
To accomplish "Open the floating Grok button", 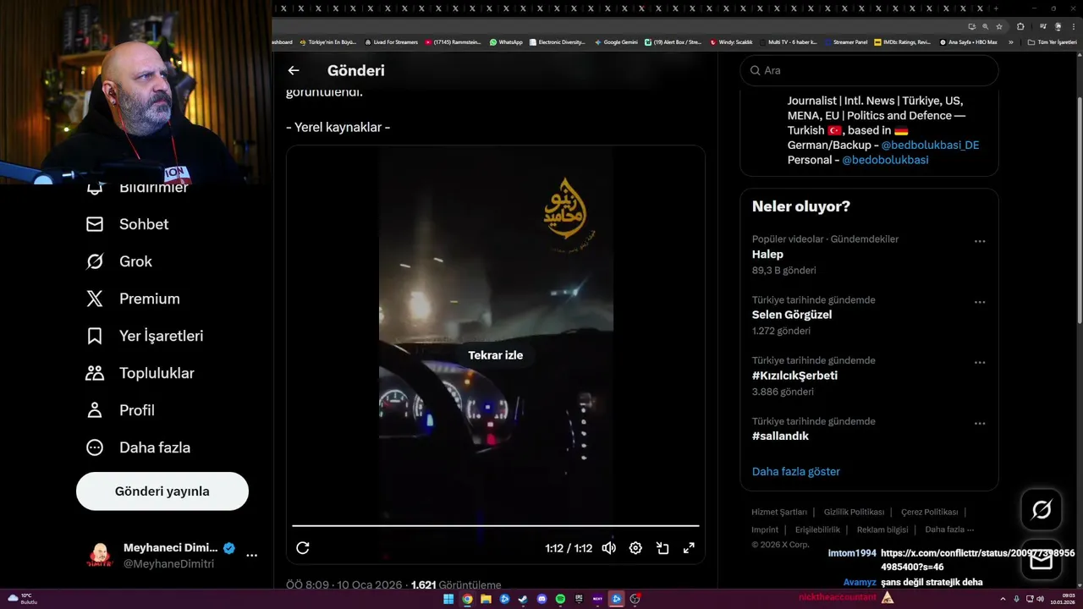I will [1042, 510].
